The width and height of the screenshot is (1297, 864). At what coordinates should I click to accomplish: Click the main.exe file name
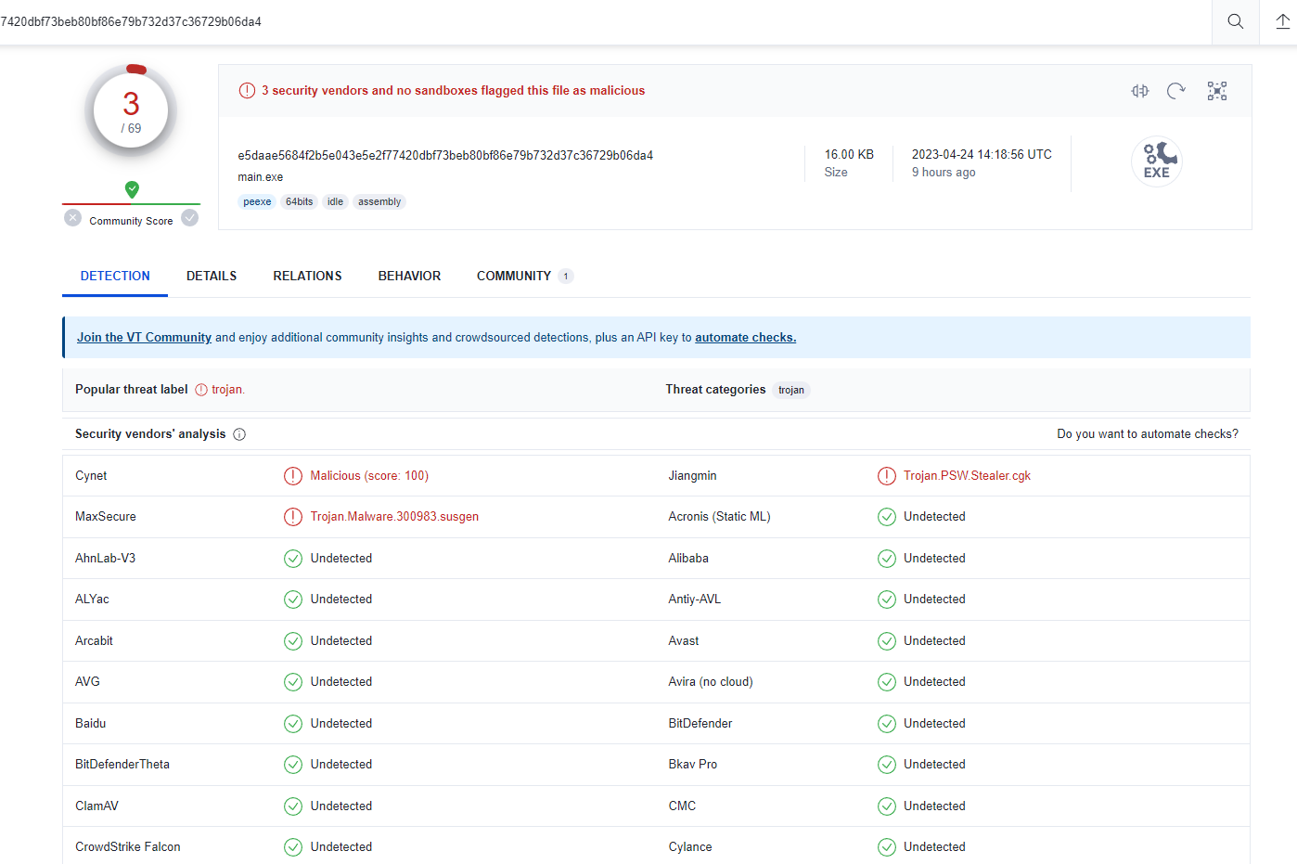(x=261, y=177)
